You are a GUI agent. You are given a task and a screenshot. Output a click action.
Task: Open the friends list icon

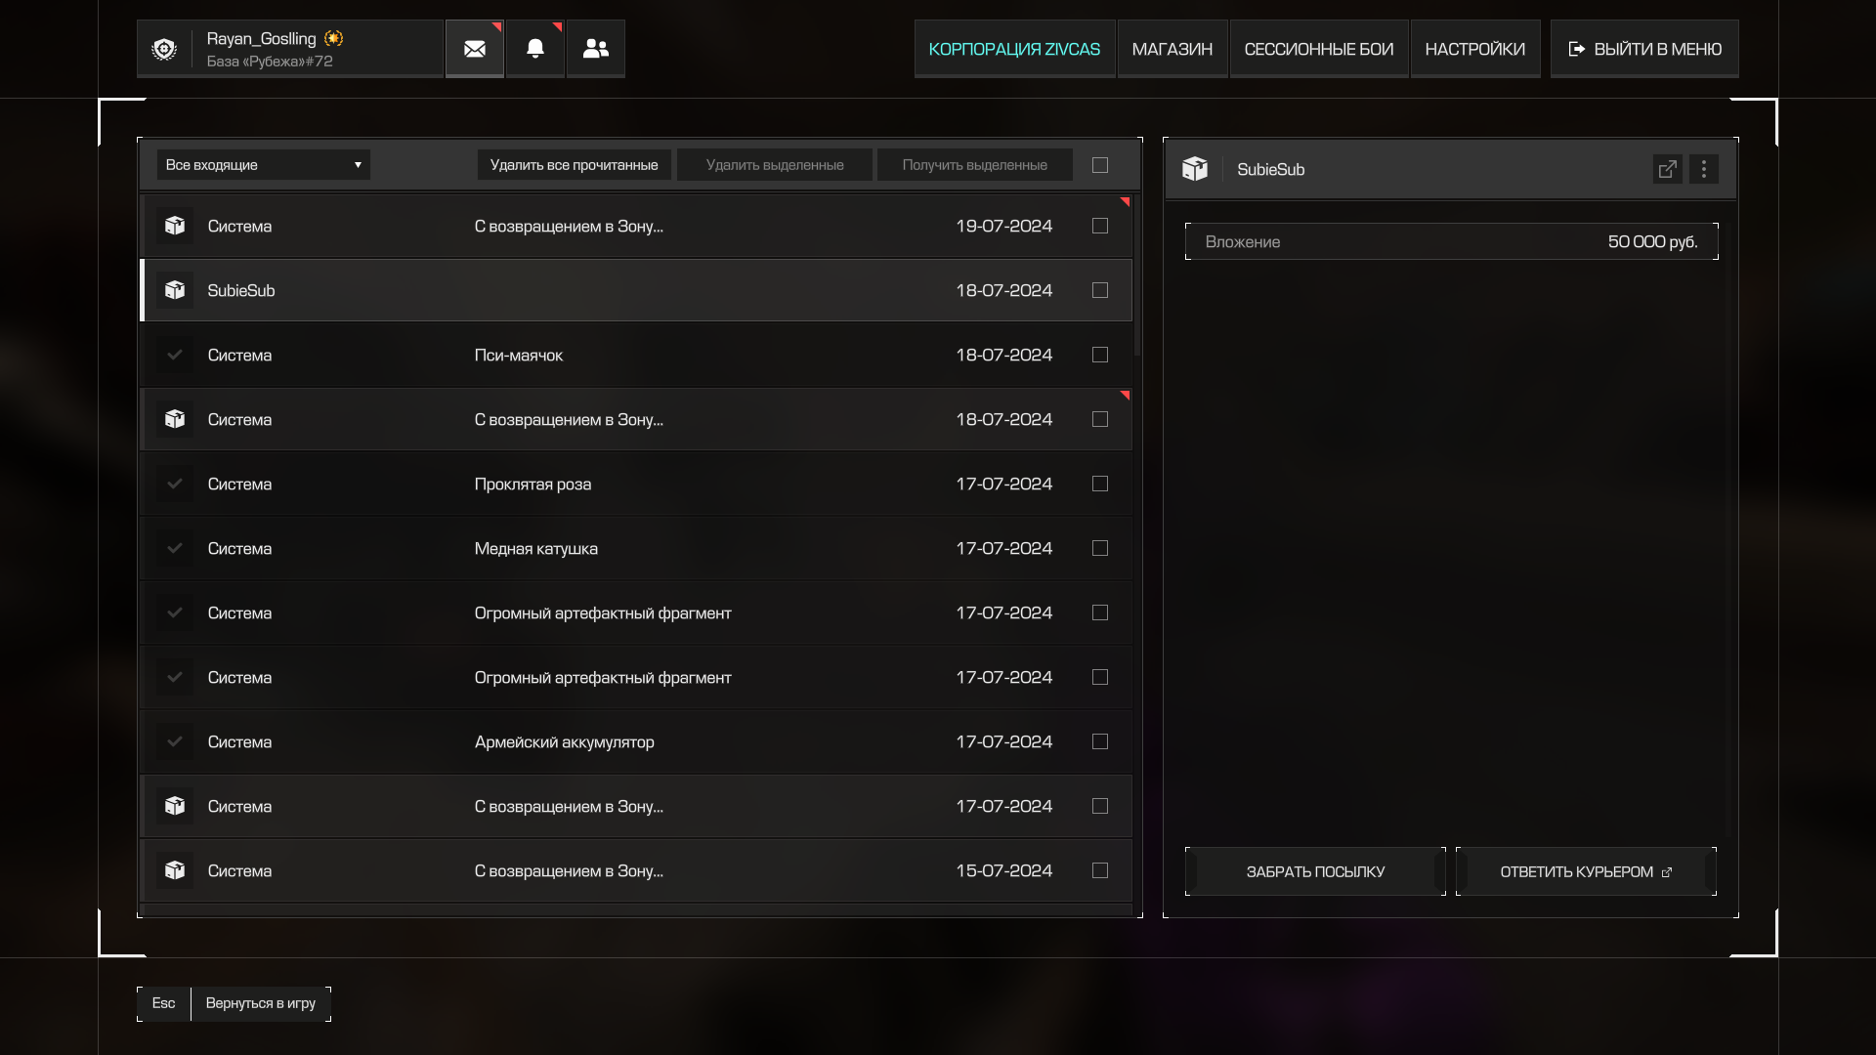point(596,49)
